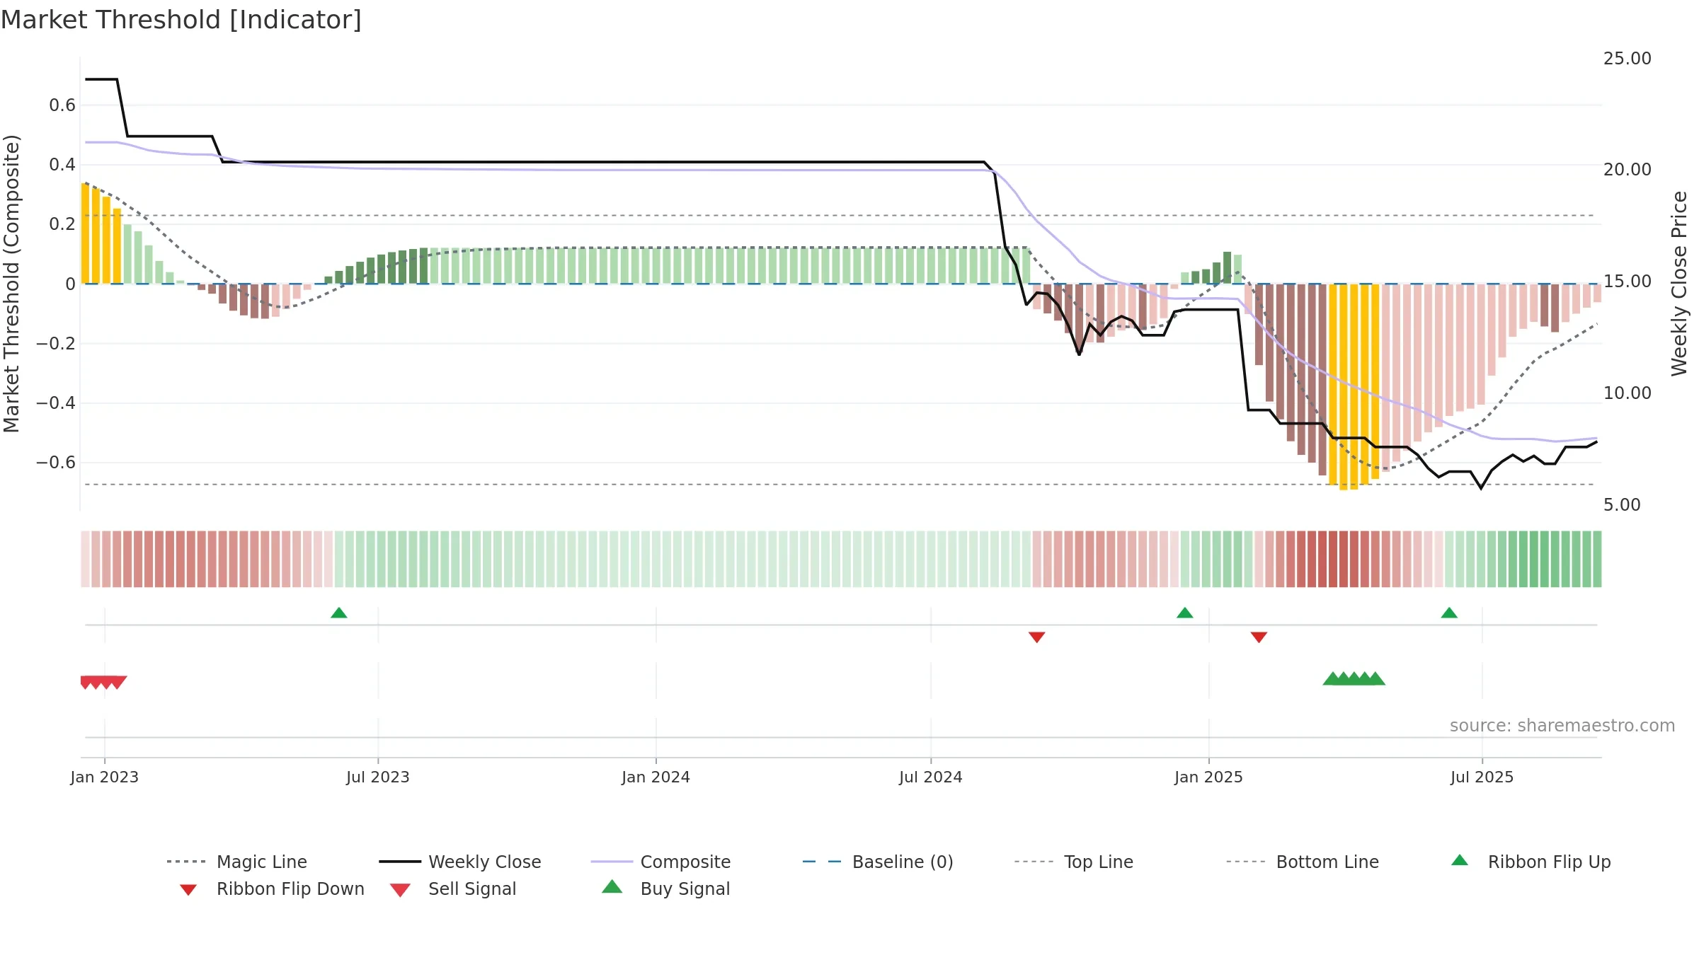Image resolution: width=1699 pixels, height=955 pixels.
Task: Toggle the Baseline (0) legend entry
Action: [878, 862]
